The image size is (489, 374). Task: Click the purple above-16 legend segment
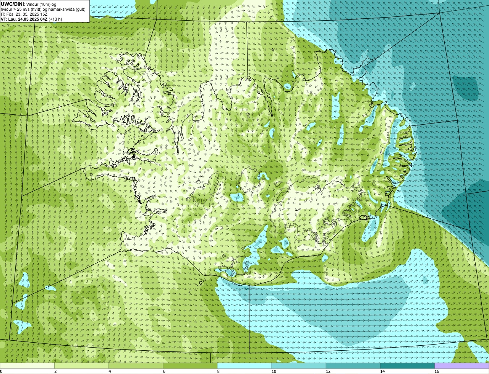(x=462, y=366)
